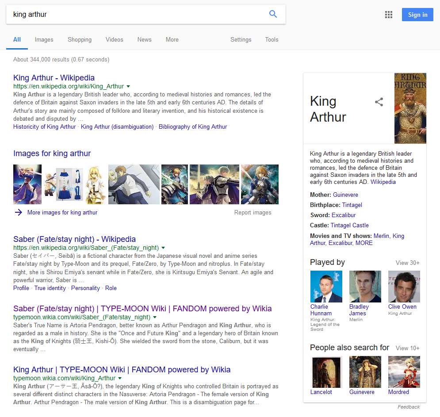Viewport: 440px width, 417px height.
Task: Click the blue search magnifier icon
Action: click(273, 14)
